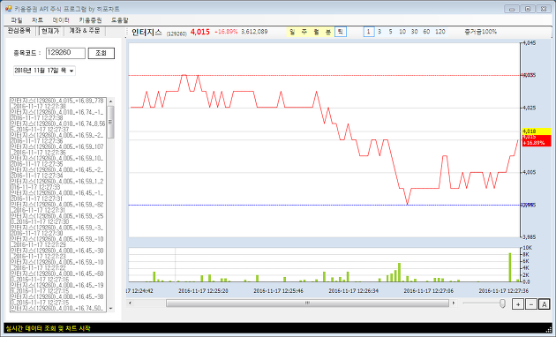Click the red +16.89% price marker
The width and height of the screenshot is (556, 337).
click(x=537, y=140)
